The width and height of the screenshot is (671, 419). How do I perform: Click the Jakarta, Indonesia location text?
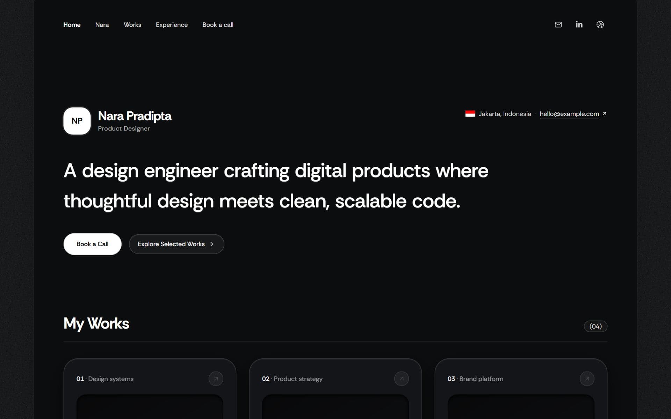pos(505,114)
